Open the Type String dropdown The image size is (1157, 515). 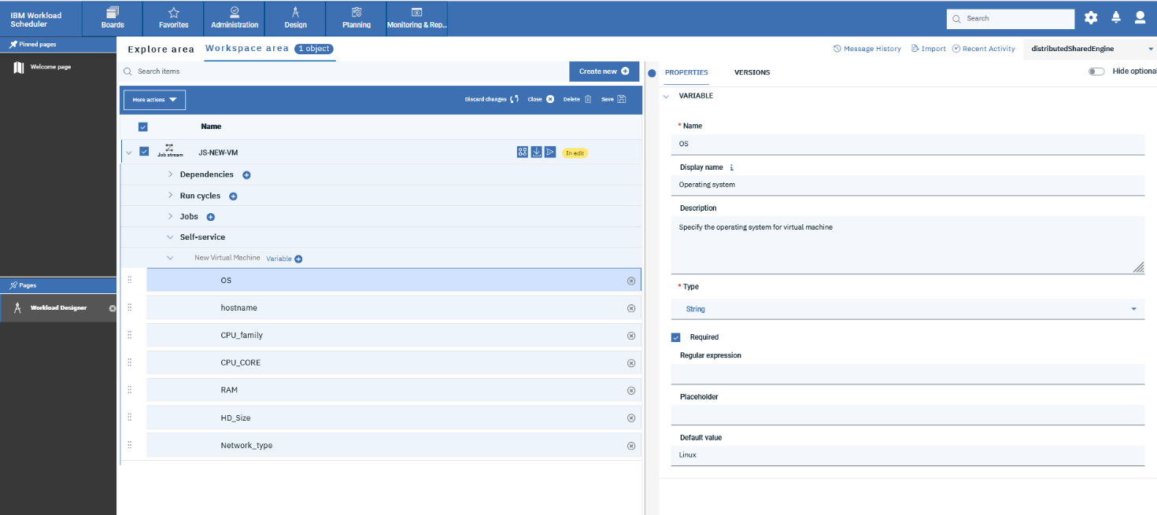tap(907, 309)
